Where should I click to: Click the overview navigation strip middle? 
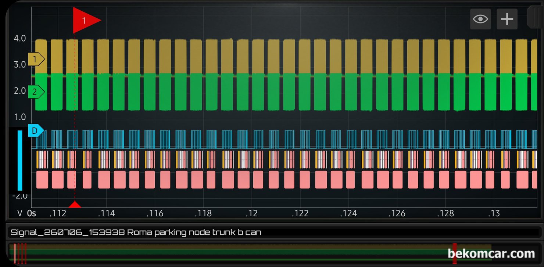[253, 253]
